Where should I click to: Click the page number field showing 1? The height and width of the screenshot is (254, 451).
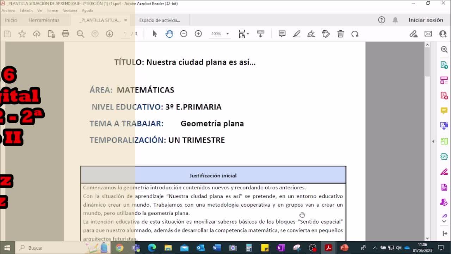125,34
